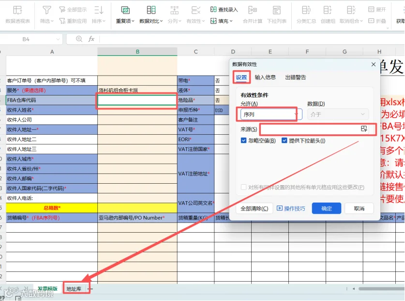Switch to the 输入信息 tab

[x=265, y=78]
